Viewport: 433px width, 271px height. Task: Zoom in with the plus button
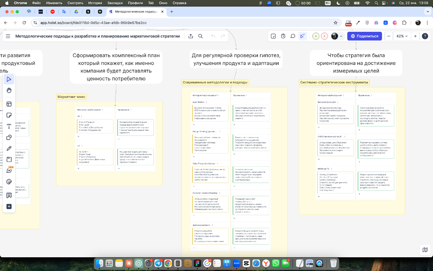tap(415, 36)
